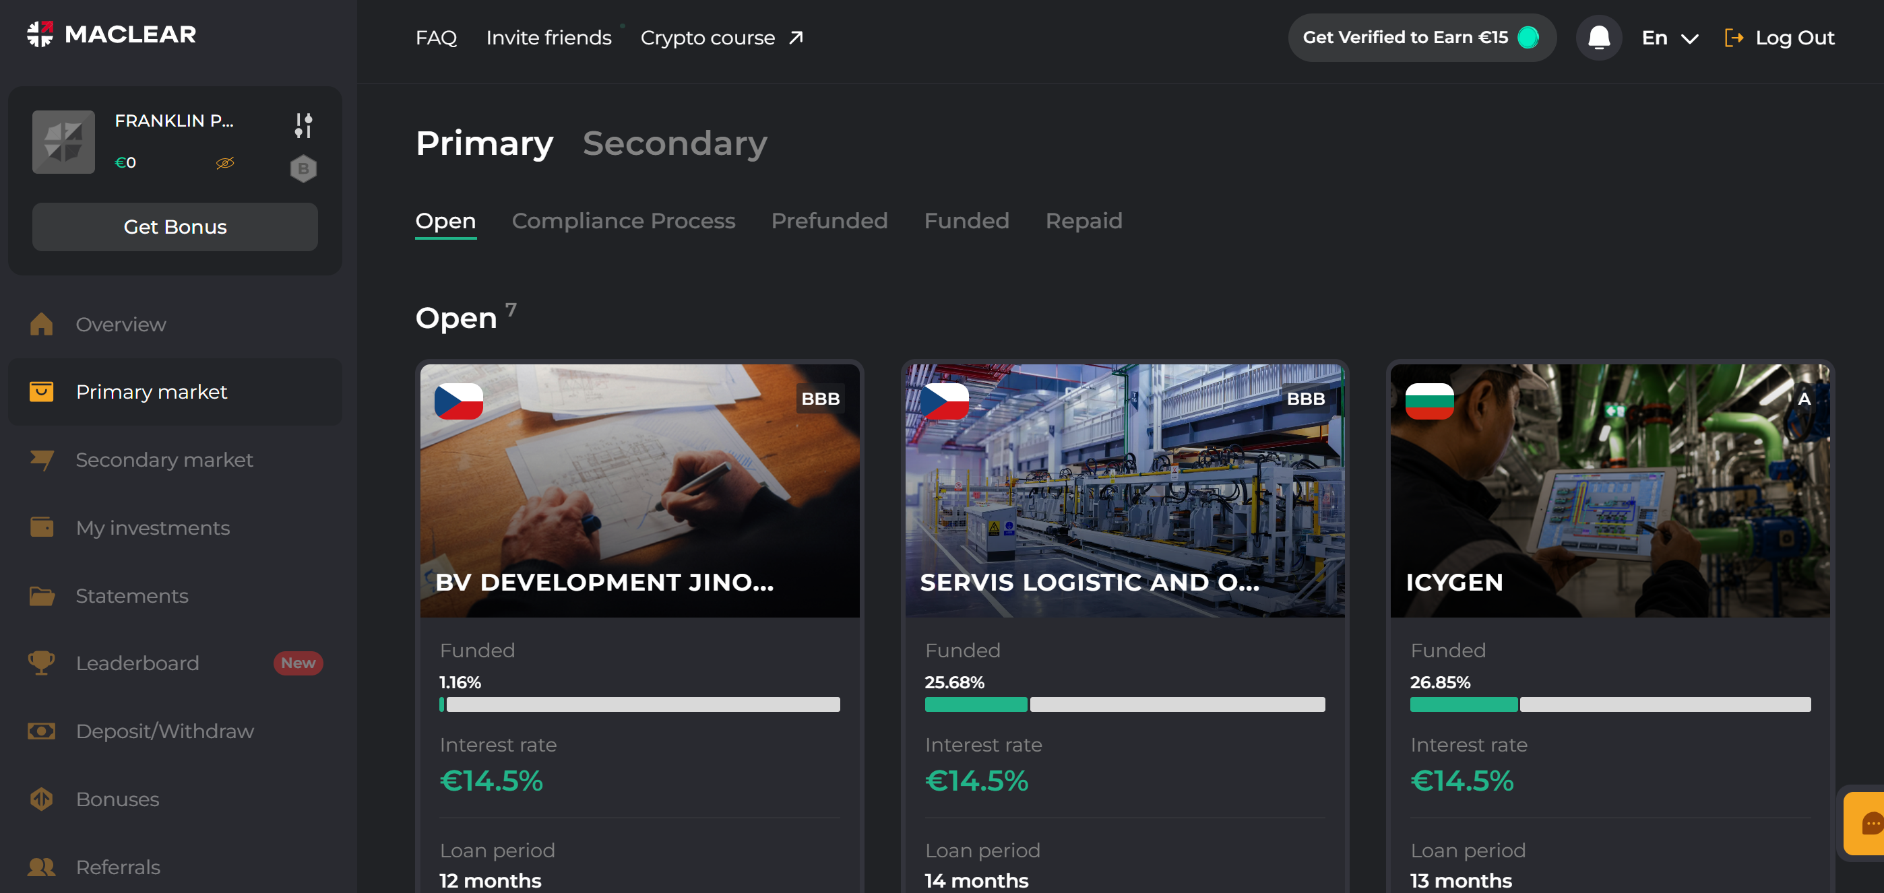Click the Crypto course external arrow

[796, 37]
